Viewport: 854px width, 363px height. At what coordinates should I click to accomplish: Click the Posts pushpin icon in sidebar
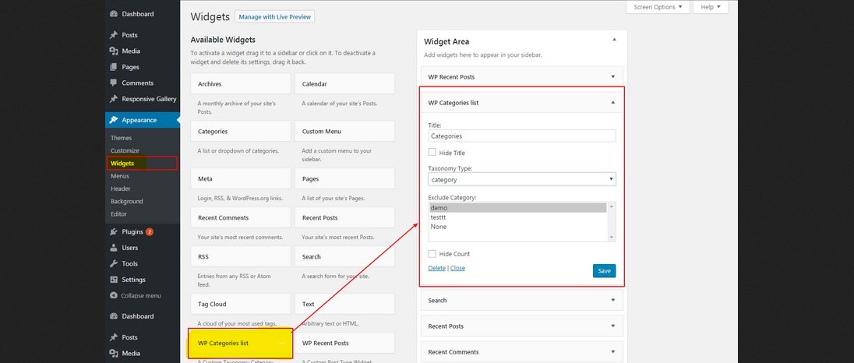point(114,35)
